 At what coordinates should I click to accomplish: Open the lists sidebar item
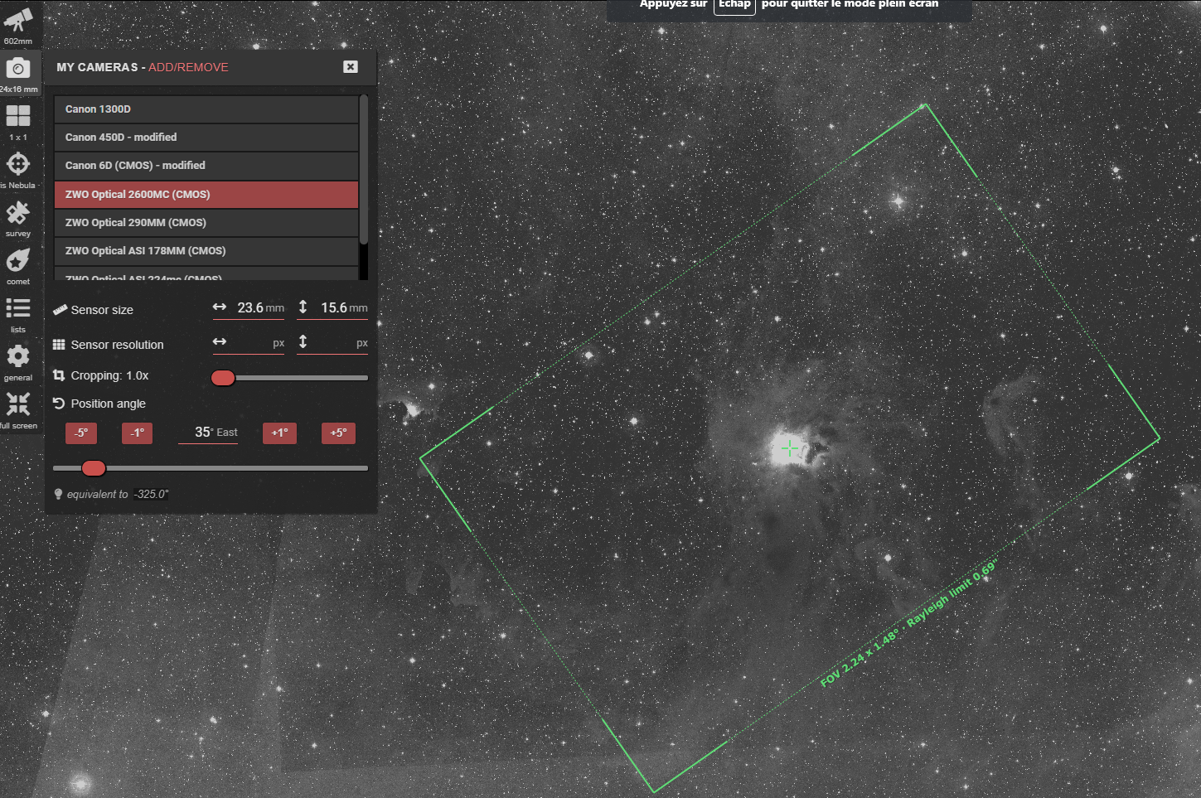point(18,313)
